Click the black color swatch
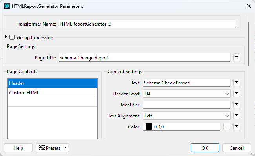Screen dimensions: 255x156 [148, 127]
